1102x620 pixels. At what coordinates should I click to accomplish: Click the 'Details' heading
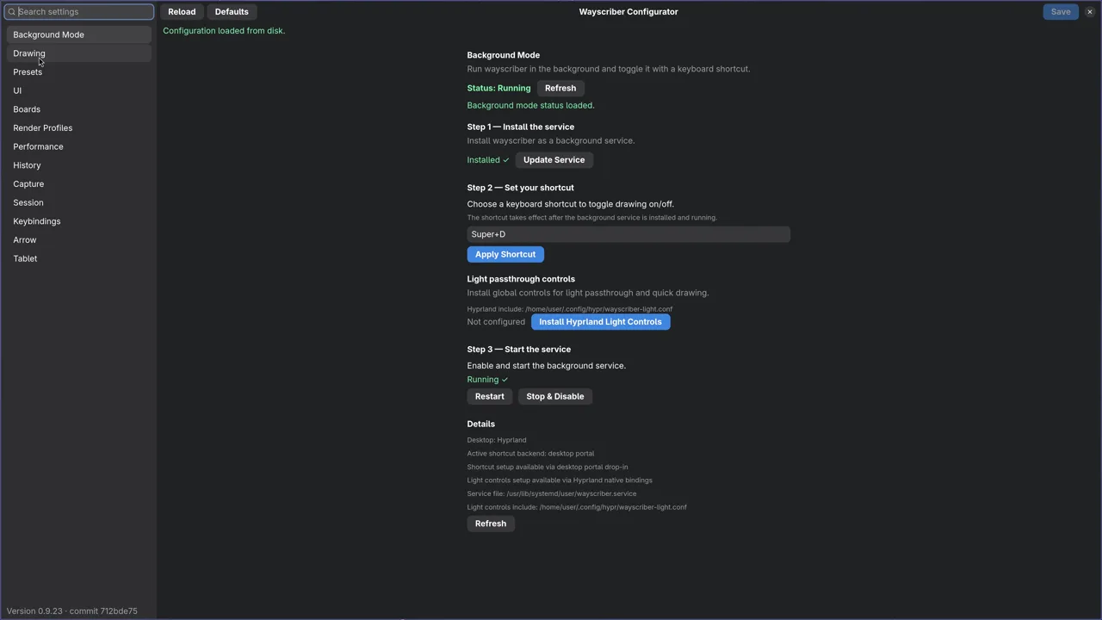tap(481, 424)
